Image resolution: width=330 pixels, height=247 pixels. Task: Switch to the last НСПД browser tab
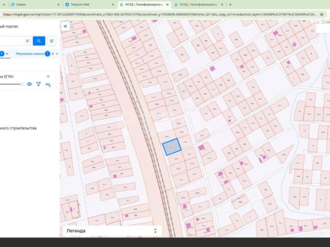(x=199, y=5)
